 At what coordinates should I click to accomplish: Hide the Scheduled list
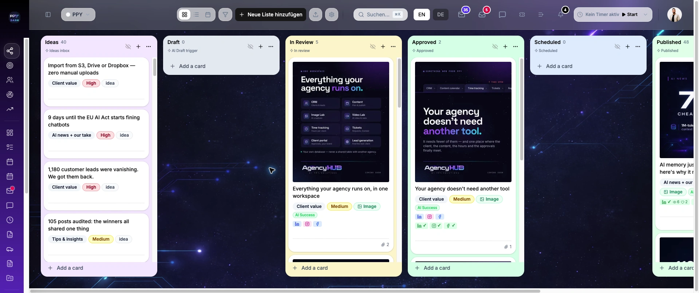pyautogui.click(x=617, y=47)
